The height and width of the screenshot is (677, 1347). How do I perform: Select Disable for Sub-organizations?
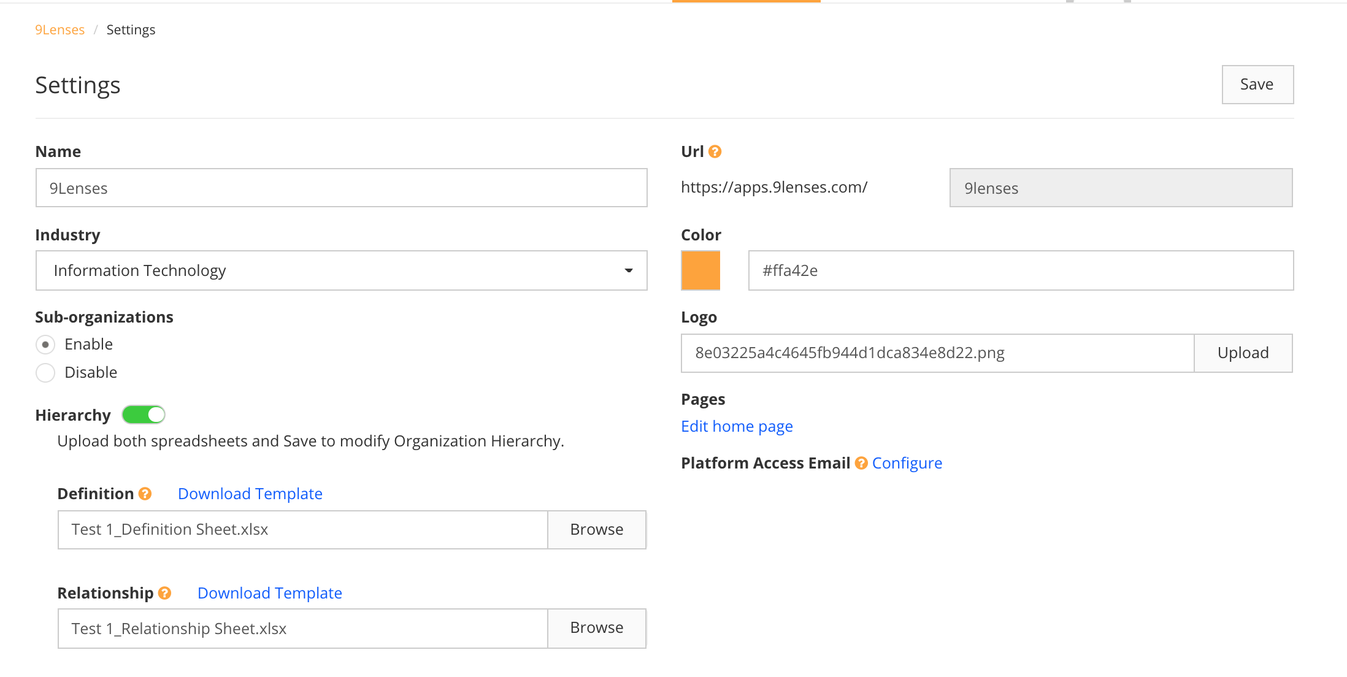[45, 372]
